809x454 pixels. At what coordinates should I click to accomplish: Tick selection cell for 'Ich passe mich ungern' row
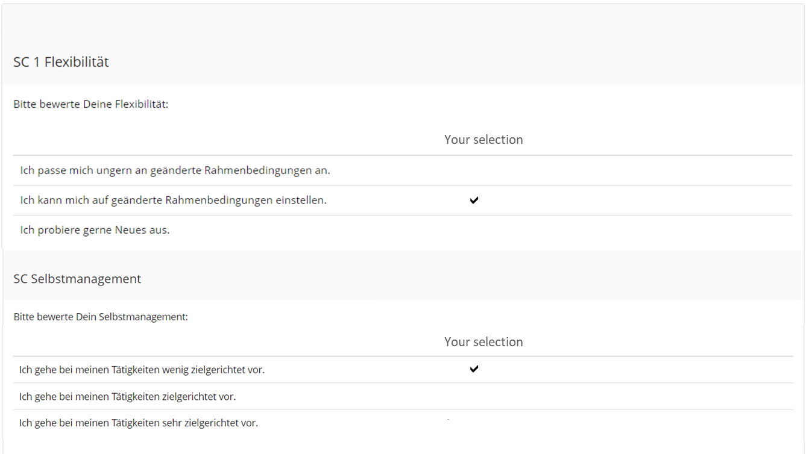pyautogui.click(x=474, y=170)
